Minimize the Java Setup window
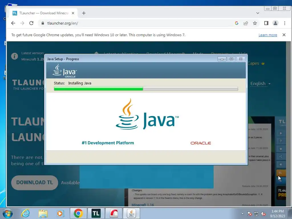This screenshot has height=219, width=292. (222, 59)
